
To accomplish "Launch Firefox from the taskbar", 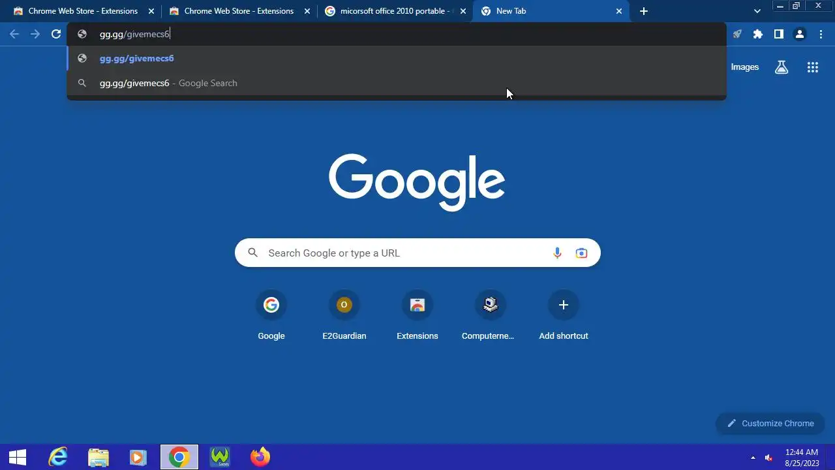I will point(260,457).
